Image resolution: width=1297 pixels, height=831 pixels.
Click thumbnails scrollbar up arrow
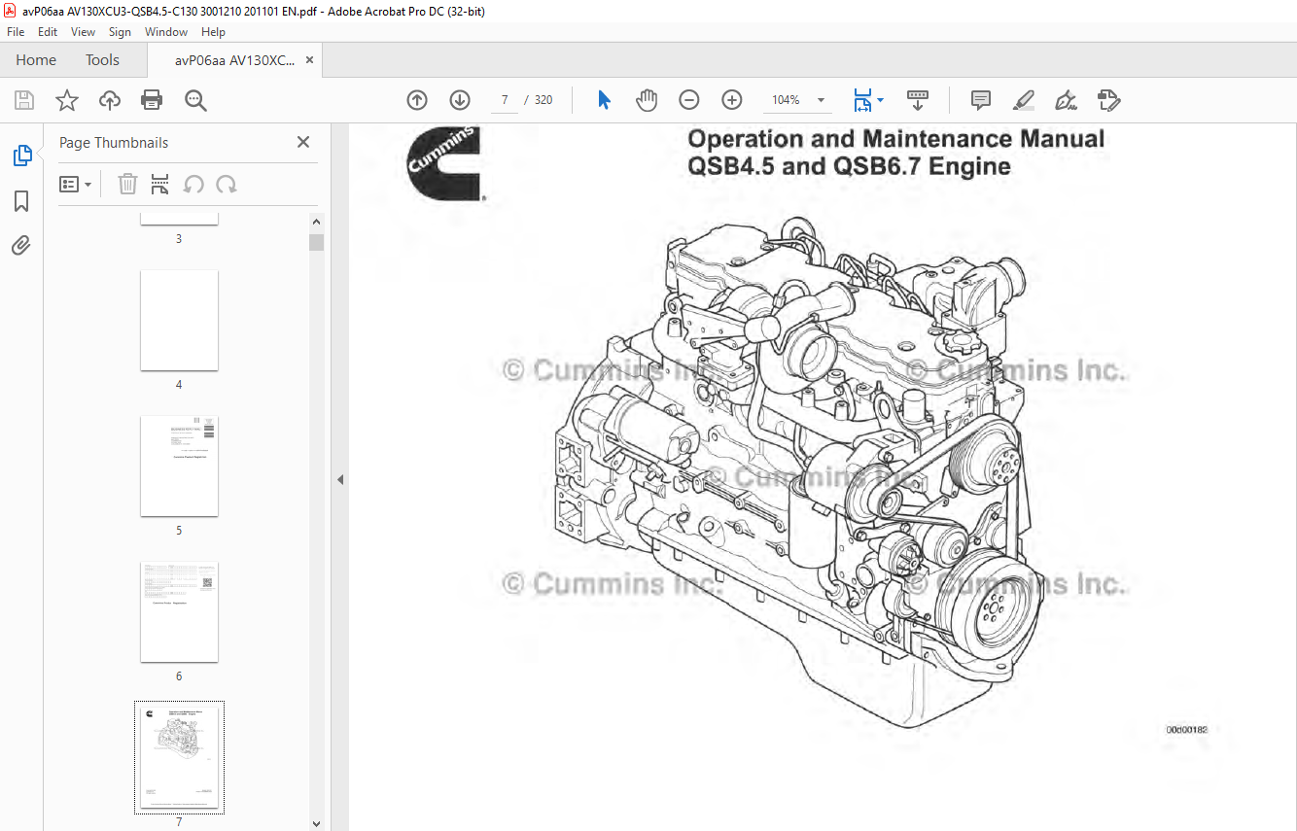point(316,222)
